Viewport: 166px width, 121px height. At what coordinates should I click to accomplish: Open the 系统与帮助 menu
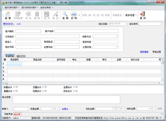(46, 7)
